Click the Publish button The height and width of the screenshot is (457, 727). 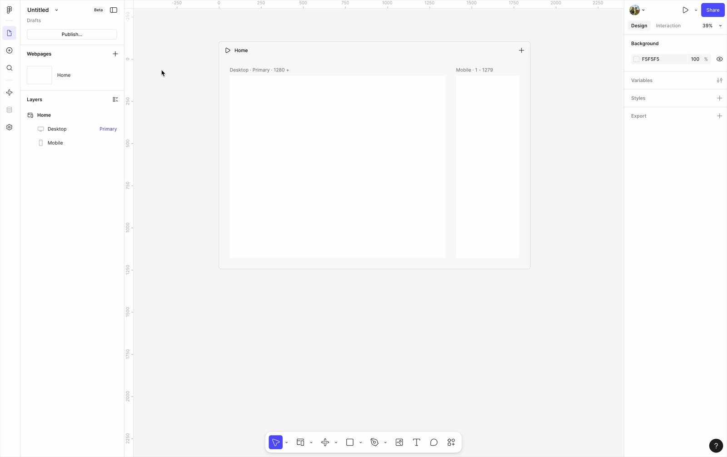[x=72, y=35]
